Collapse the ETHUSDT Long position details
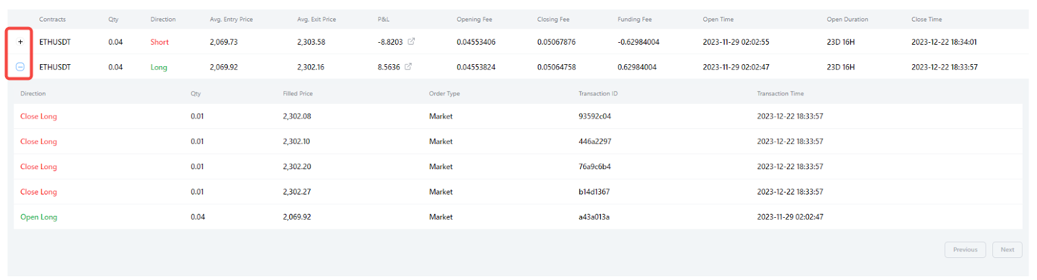Screen dimensions: 1037x280 [20, 67]
